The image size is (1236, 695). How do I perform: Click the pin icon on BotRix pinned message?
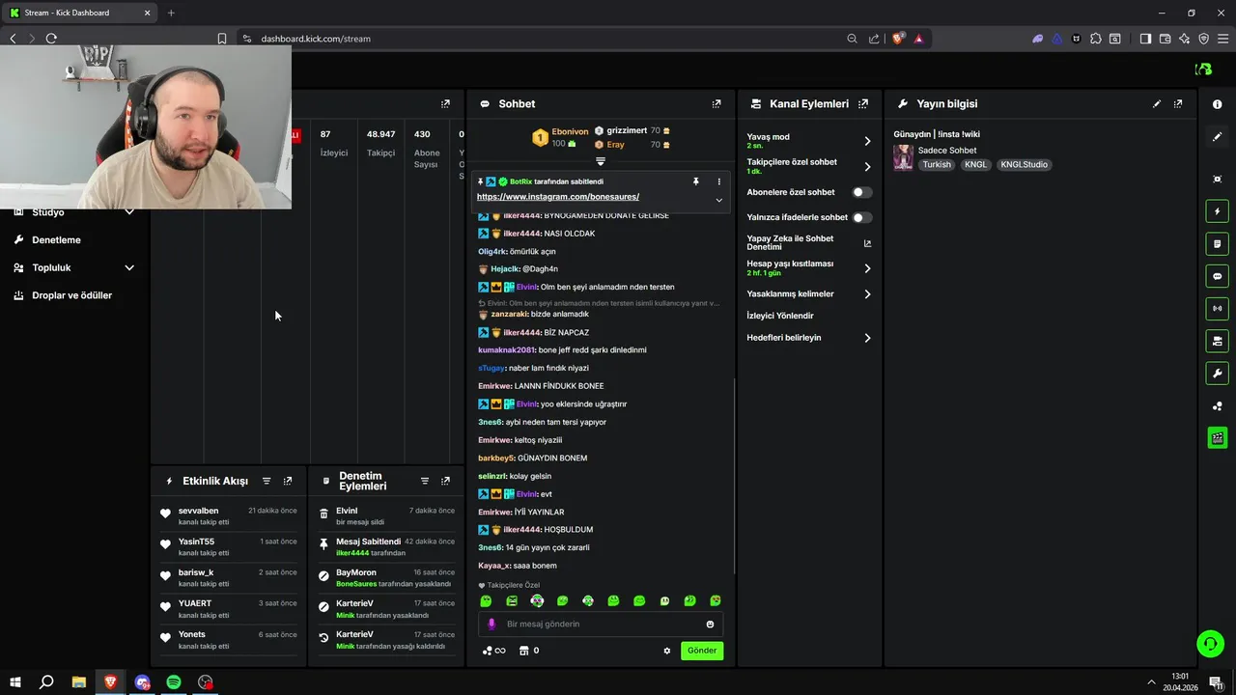click(695, 181)
